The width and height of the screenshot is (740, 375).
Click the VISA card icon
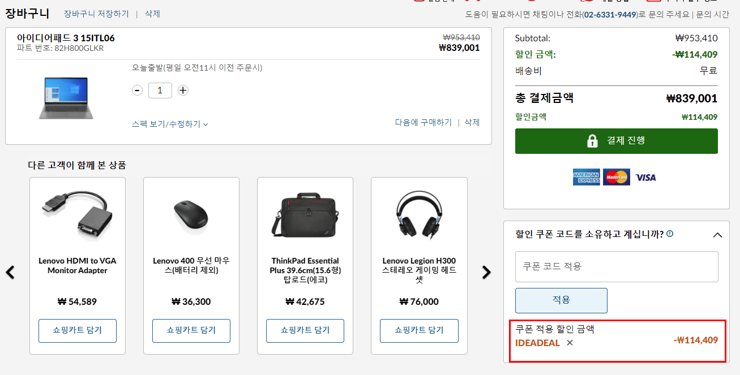645,178
